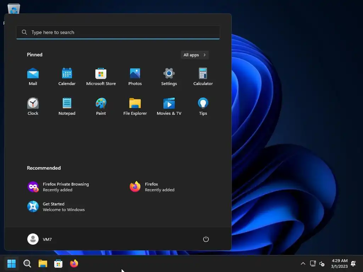Launch the Calendar app

click(x=67, y=77)
